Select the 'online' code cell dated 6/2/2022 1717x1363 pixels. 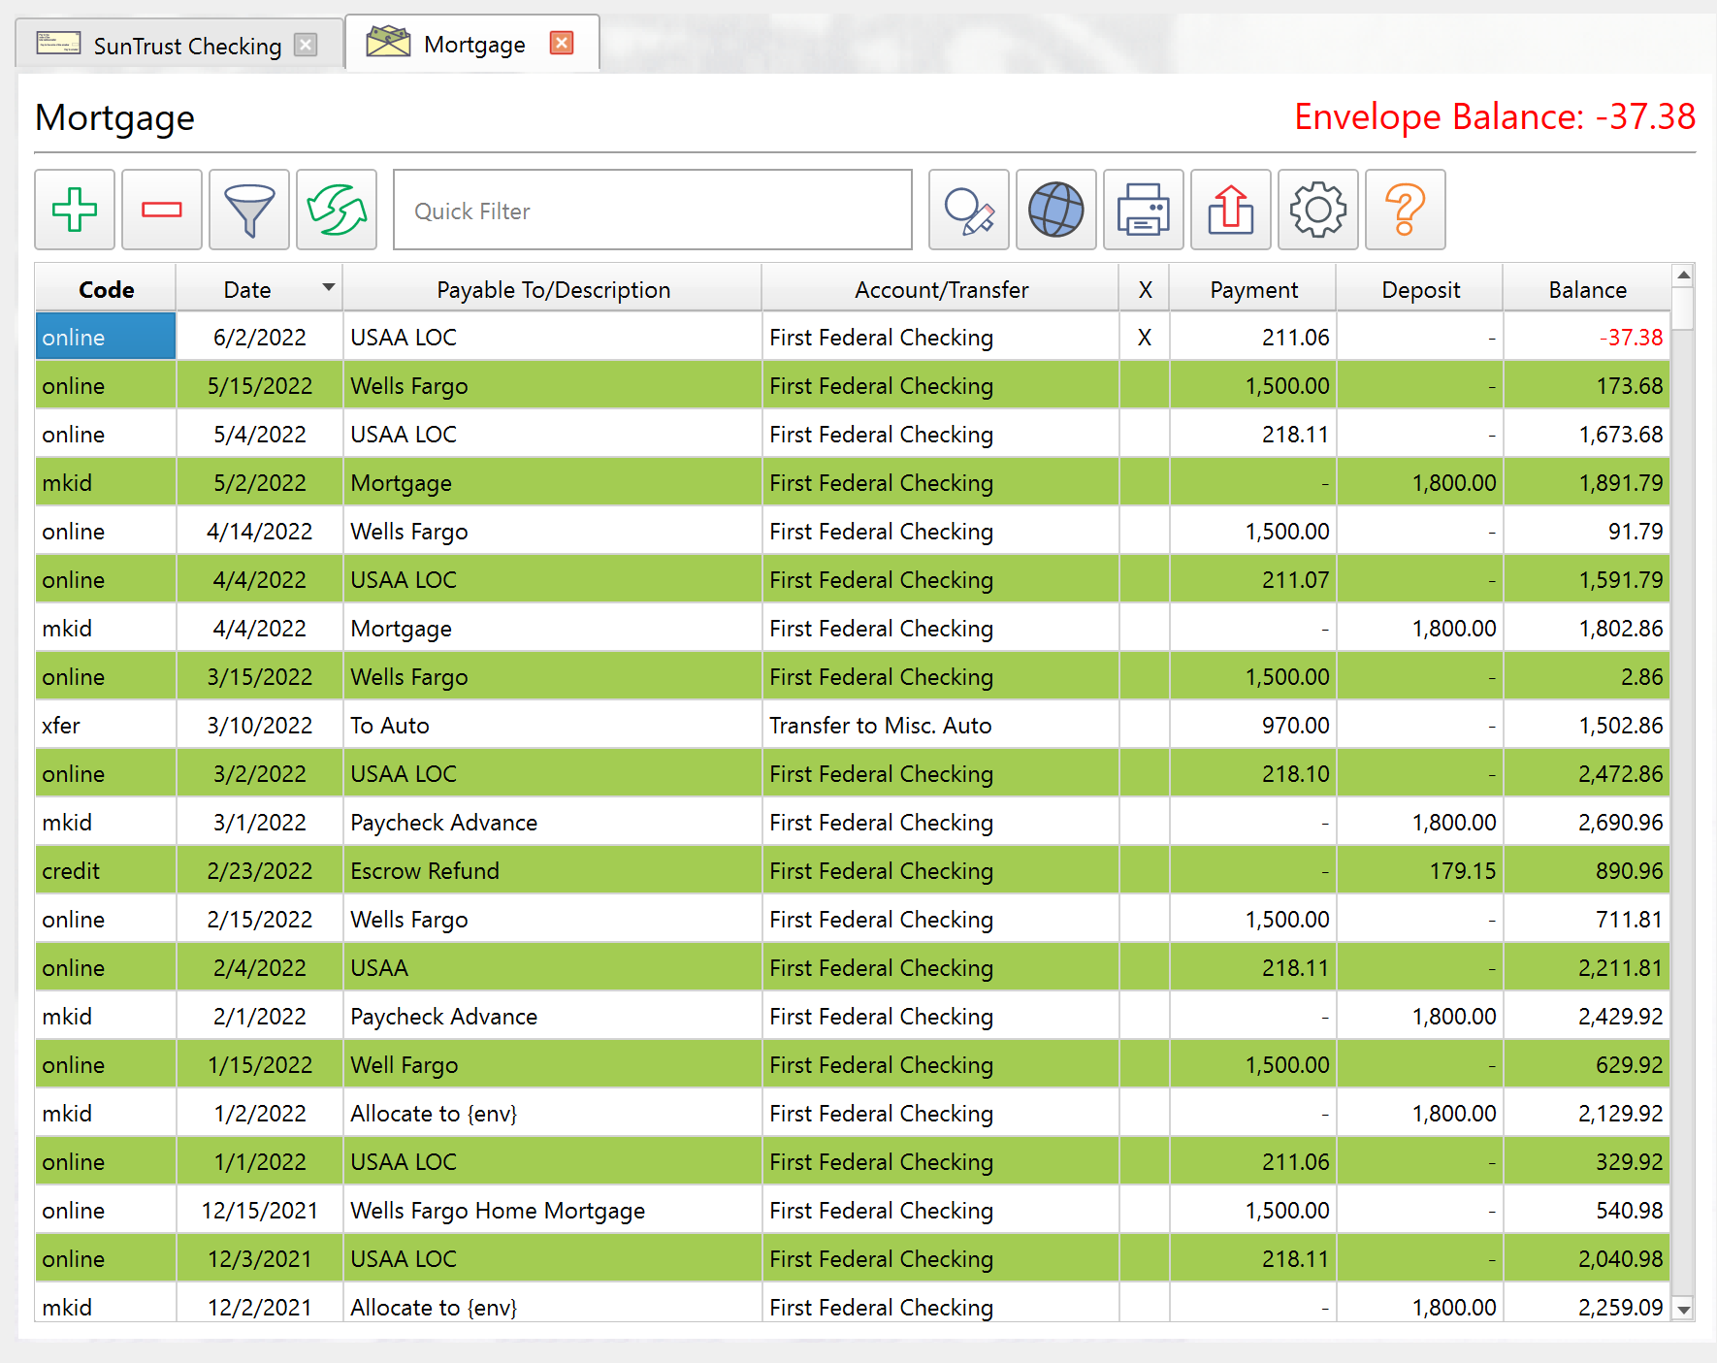106,337
